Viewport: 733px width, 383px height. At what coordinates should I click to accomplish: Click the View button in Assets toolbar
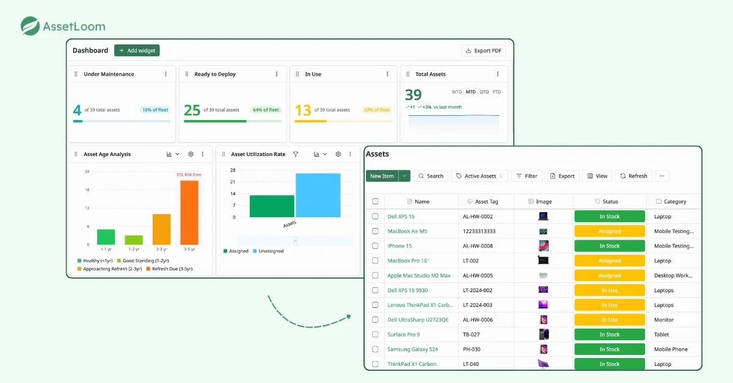597,176
